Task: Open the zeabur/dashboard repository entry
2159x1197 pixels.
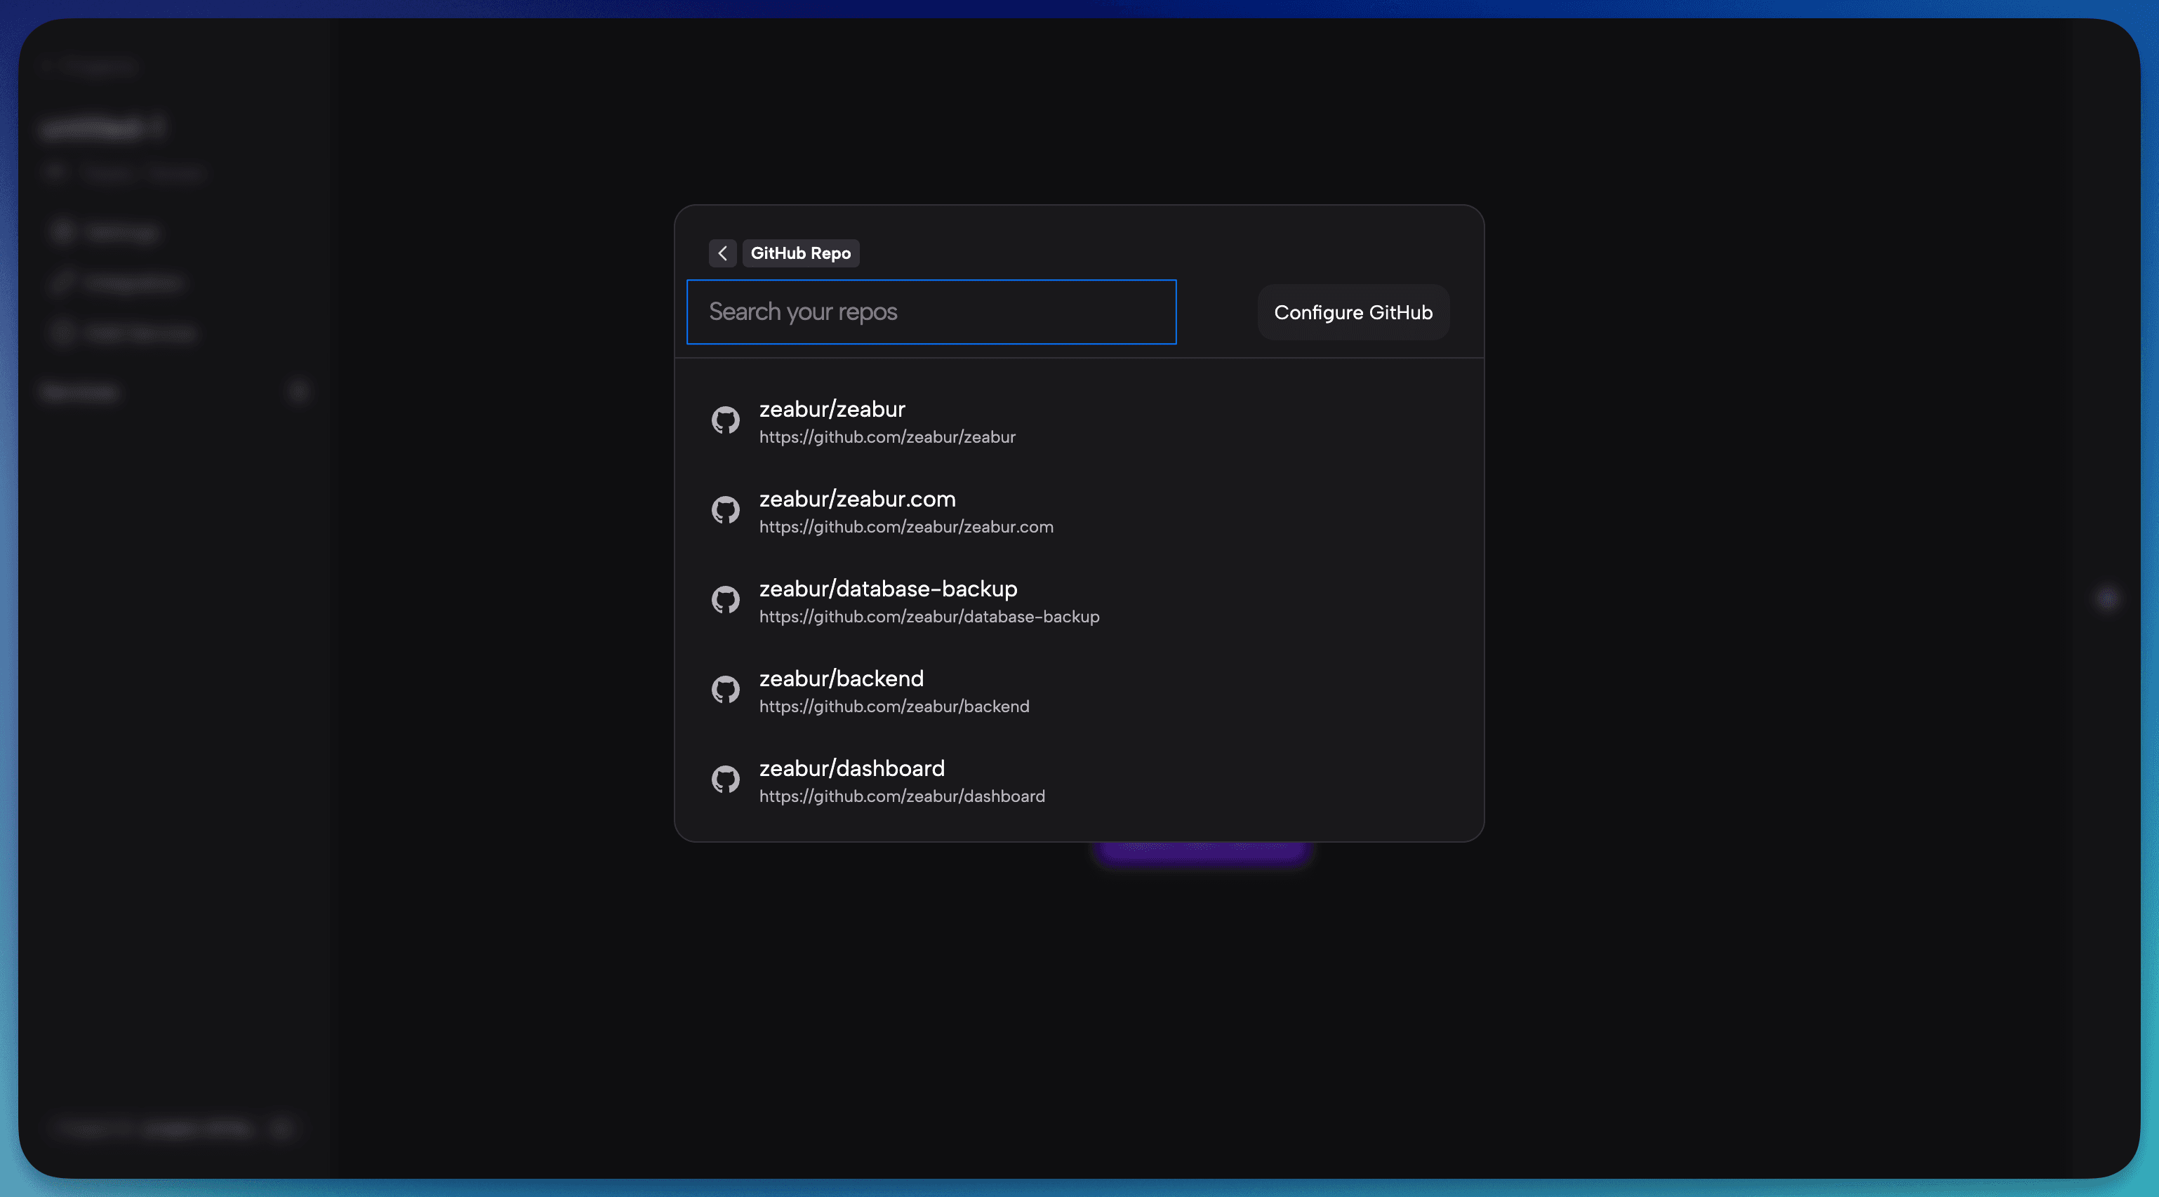Action: click(x=851, y=769)
